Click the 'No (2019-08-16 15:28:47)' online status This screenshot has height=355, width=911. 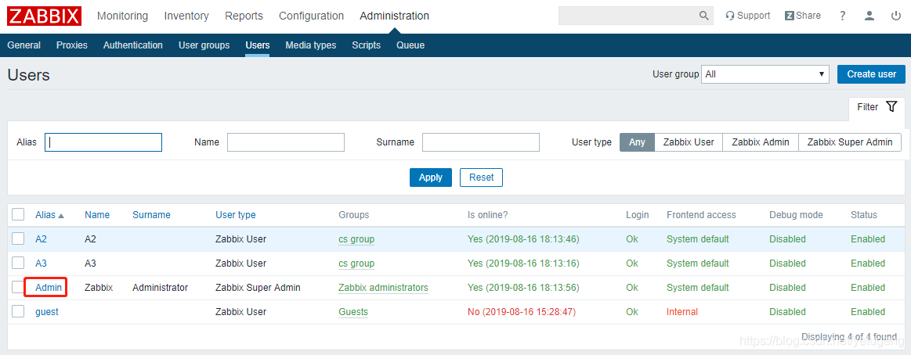pyautogui.click(x=521, y=312)
